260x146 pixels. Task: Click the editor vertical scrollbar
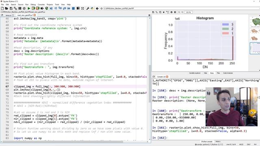tap(149, 84)
